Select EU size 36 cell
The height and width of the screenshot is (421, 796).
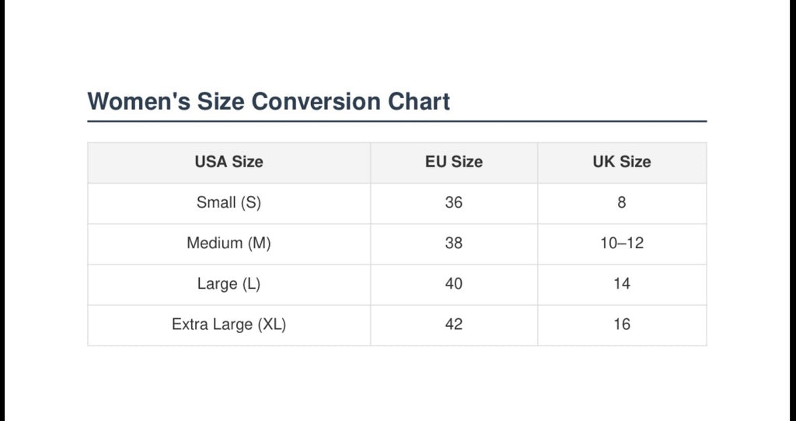454,203
